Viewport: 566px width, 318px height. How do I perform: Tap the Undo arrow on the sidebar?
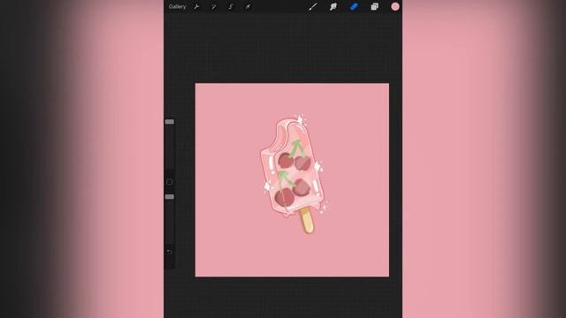pyautogui.click(x=169, y=251)
